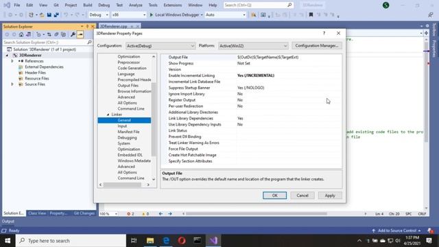This screenshot has height=247, width=439.
Task: Open the Configuration dropdown
Action: 161,46
